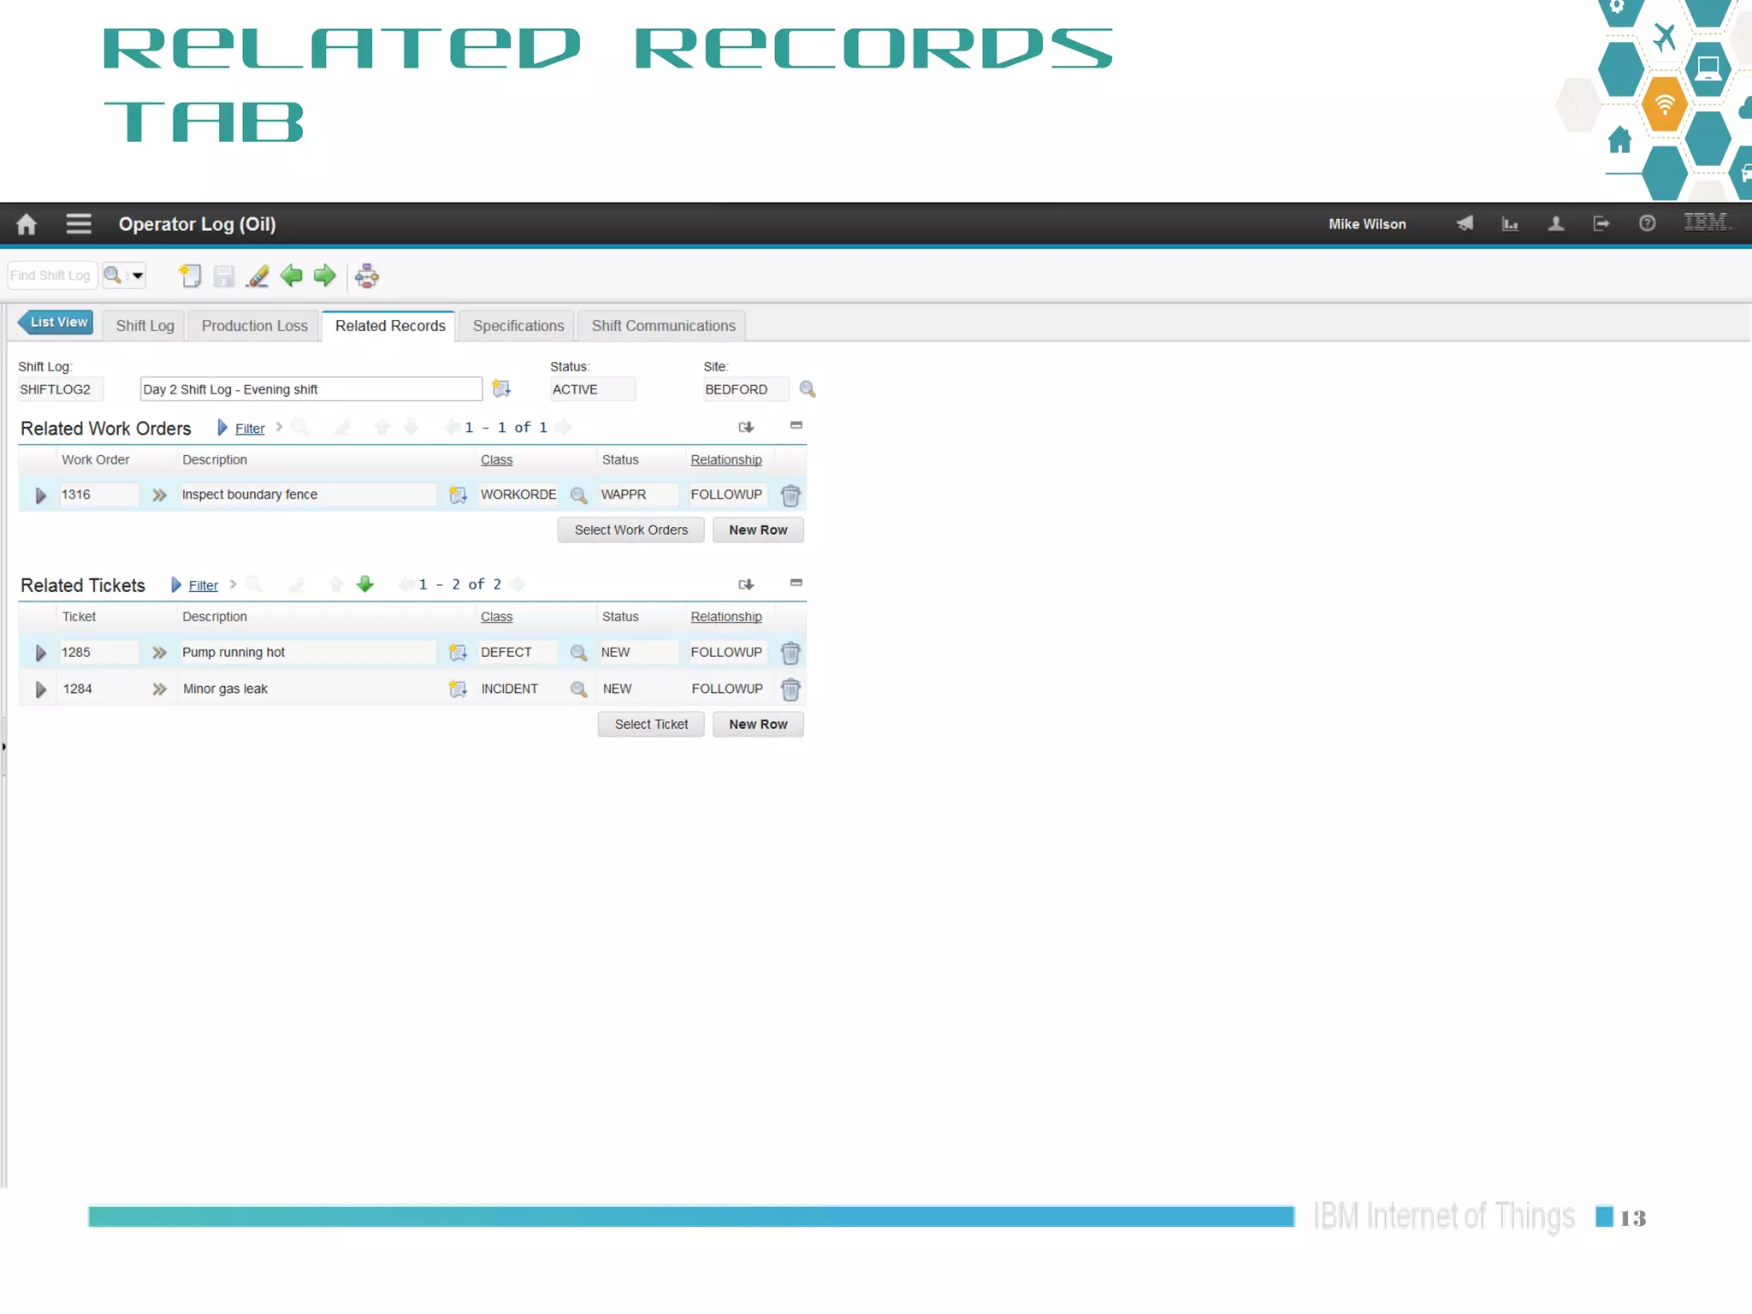Viewport: 1752px width, 1314px height.
Task: Sort tickets by Relationship column
Action: 726,618
